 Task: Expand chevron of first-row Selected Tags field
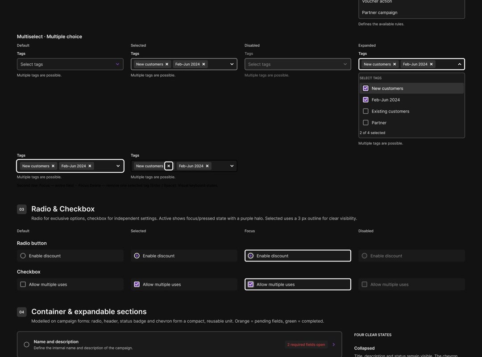pos(232,64)
